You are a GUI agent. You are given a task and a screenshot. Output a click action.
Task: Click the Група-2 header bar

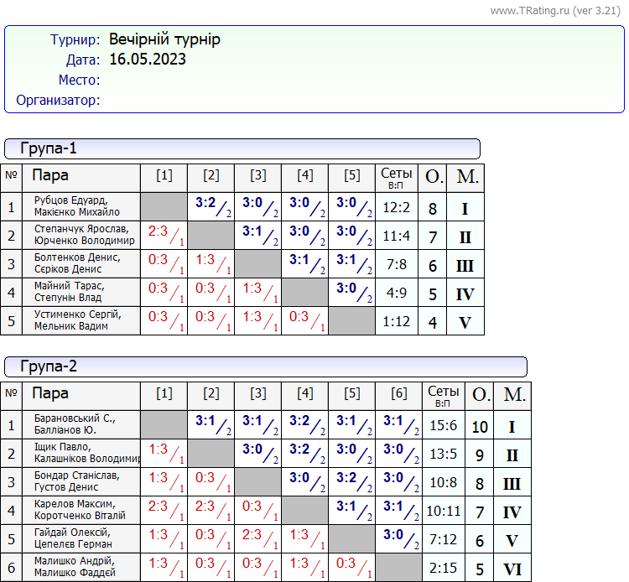[x=265, y=366]
